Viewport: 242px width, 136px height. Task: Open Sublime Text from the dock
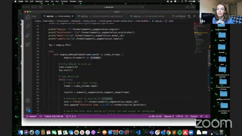[x=174, y=133]
